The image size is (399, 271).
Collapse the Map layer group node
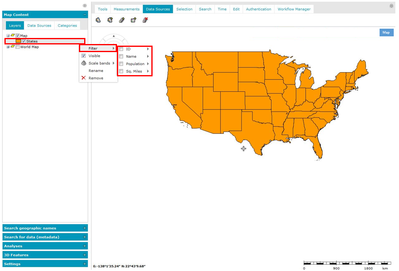coord(8,36)
